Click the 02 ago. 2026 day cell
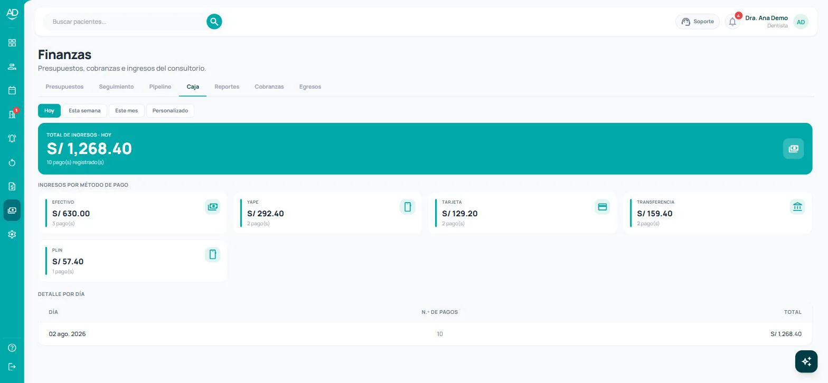Image resolution: width=828 pixels, height=383 pixels. (67, 334)
